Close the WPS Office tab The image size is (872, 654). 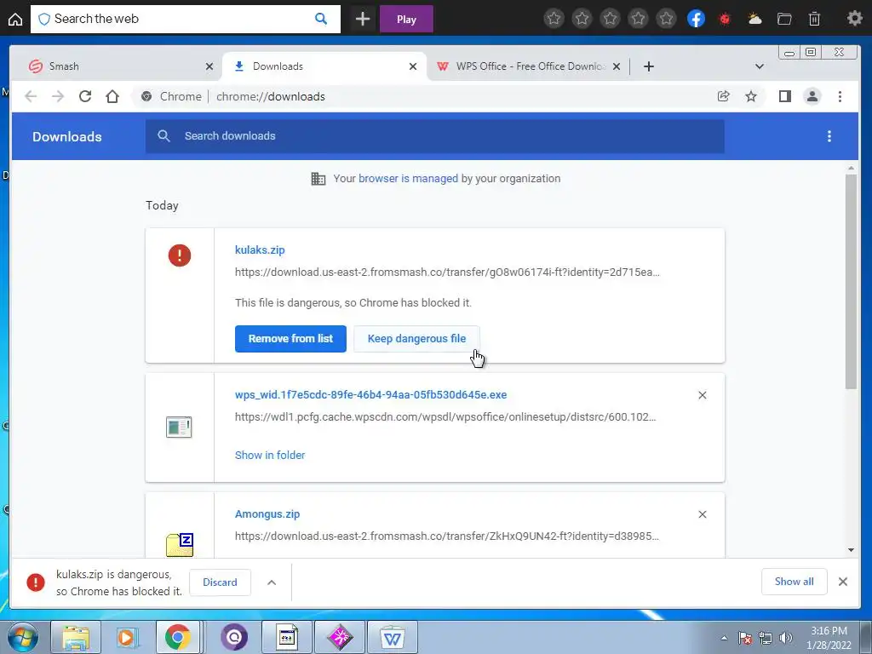(617, 66)
